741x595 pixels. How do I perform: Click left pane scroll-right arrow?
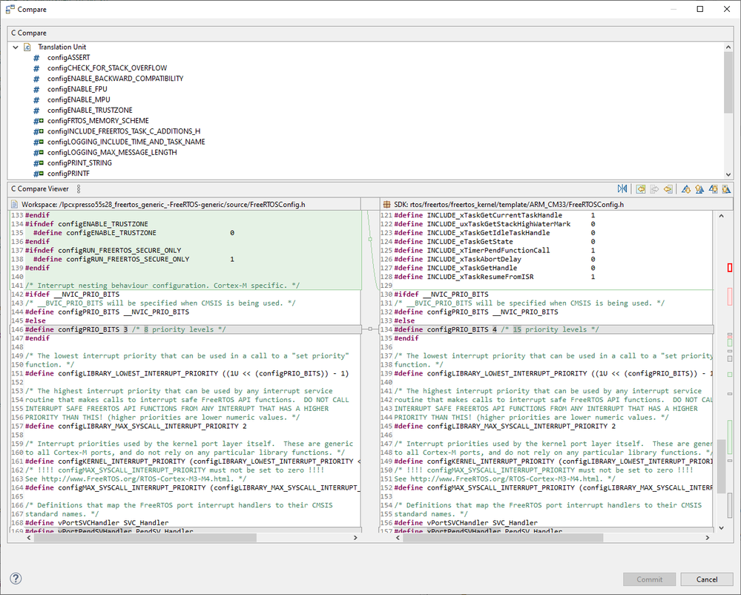coord(355,538)
